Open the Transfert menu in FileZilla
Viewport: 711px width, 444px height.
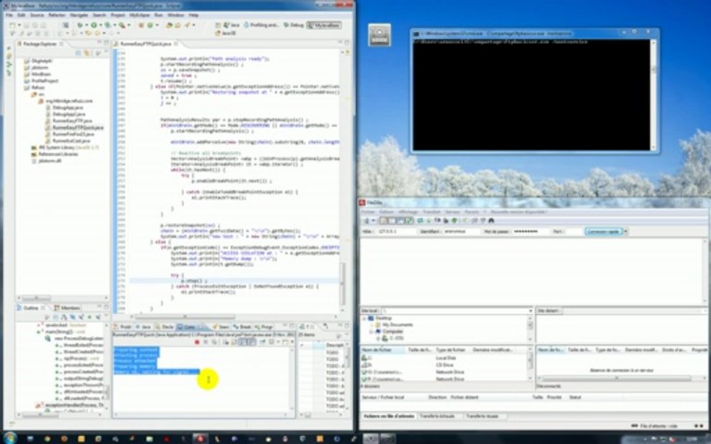click(x=431, y=212)
